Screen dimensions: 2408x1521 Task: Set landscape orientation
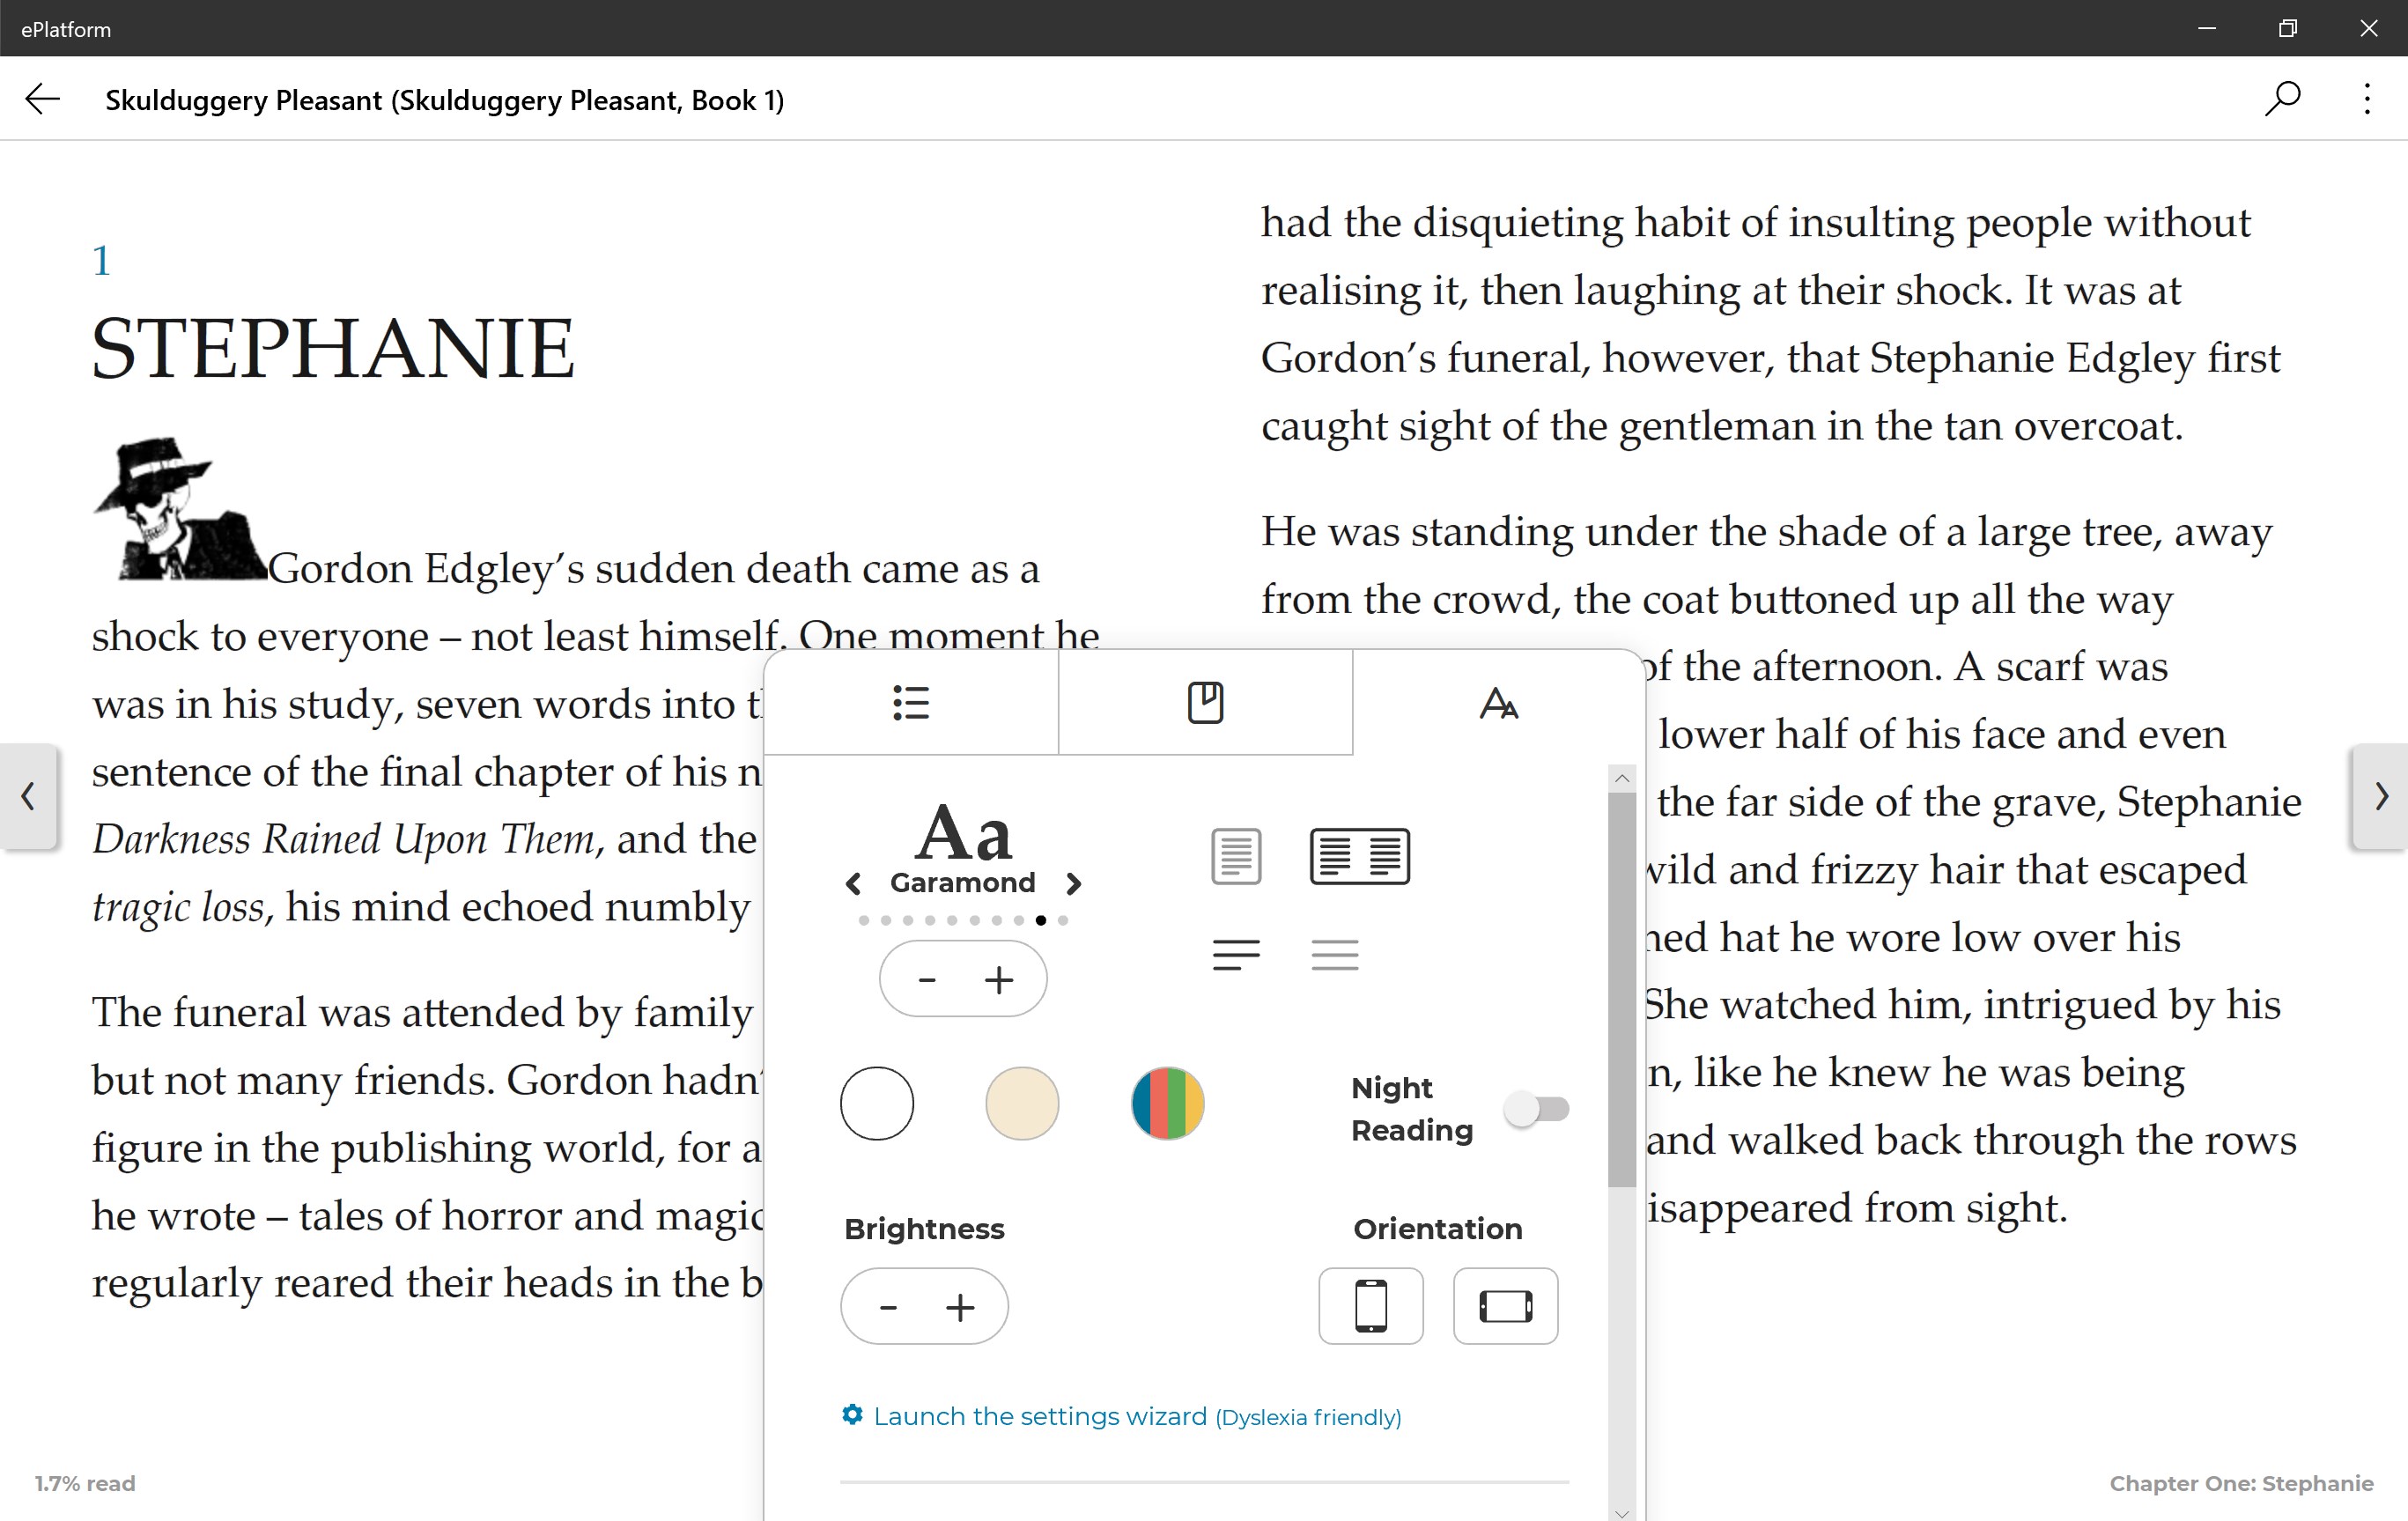coord(1505,1306)
